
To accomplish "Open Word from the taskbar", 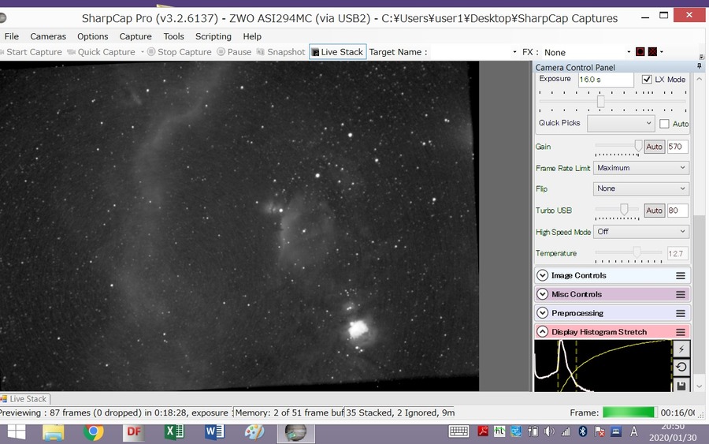I will tap(214, 432).
